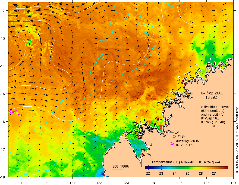Viewport: 239px width, 185px height.
Task: Click the '25' colorbar tick label
Action: [x=187, y=173]
